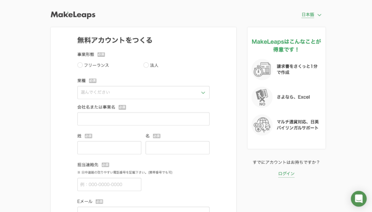The height and width of the screenshot is (212, 372).
Task: Click the text 請求書をさくっと1分で作成
Action: coord(297,69)
